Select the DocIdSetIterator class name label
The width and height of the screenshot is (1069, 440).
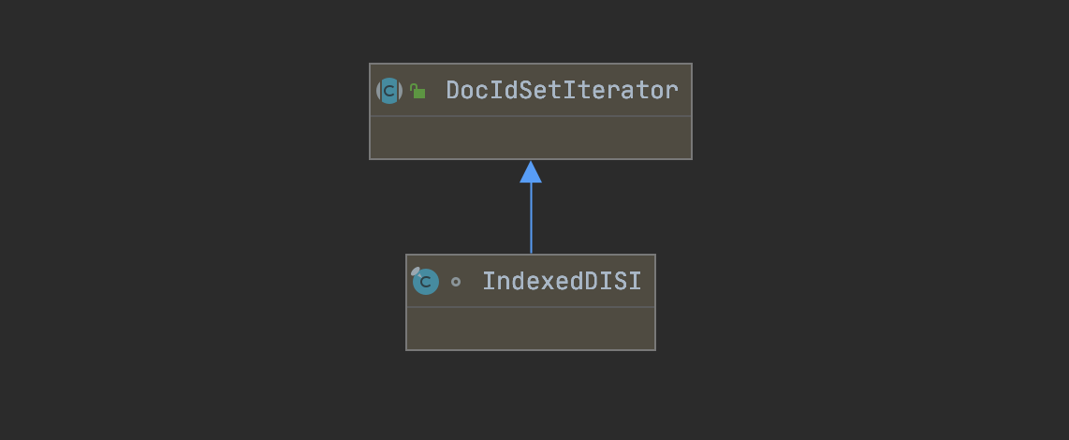click(x=562, y=91)
